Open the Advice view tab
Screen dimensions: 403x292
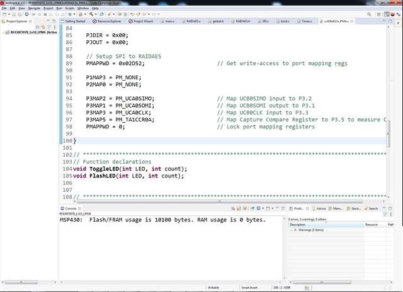point(321,208)
